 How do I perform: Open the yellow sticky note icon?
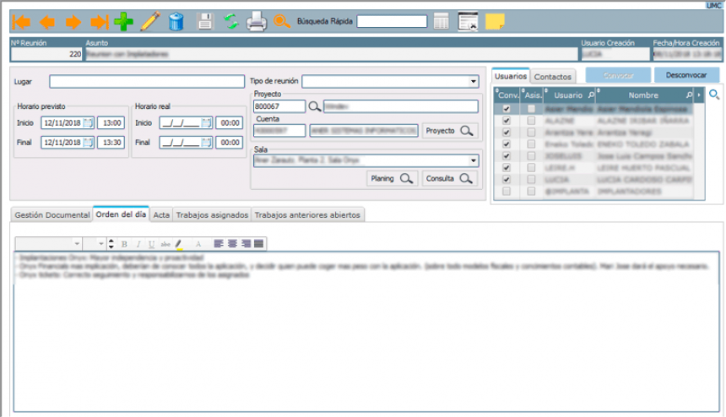(x=495, y=22)
